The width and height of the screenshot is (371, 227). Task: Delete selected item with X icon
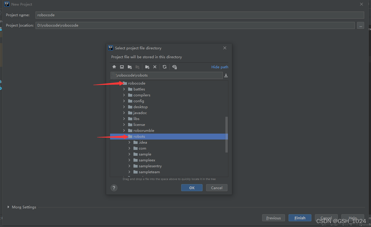pos(155,67)
